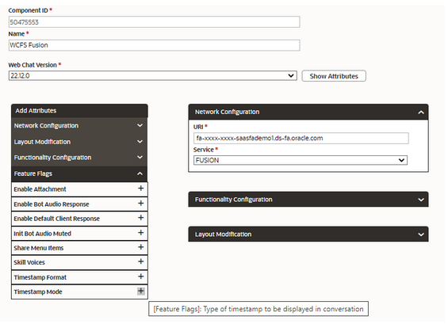448x324 pixels.
Task: Add the Enable Attachment attribute with plus icon
Action: point(140,189)
